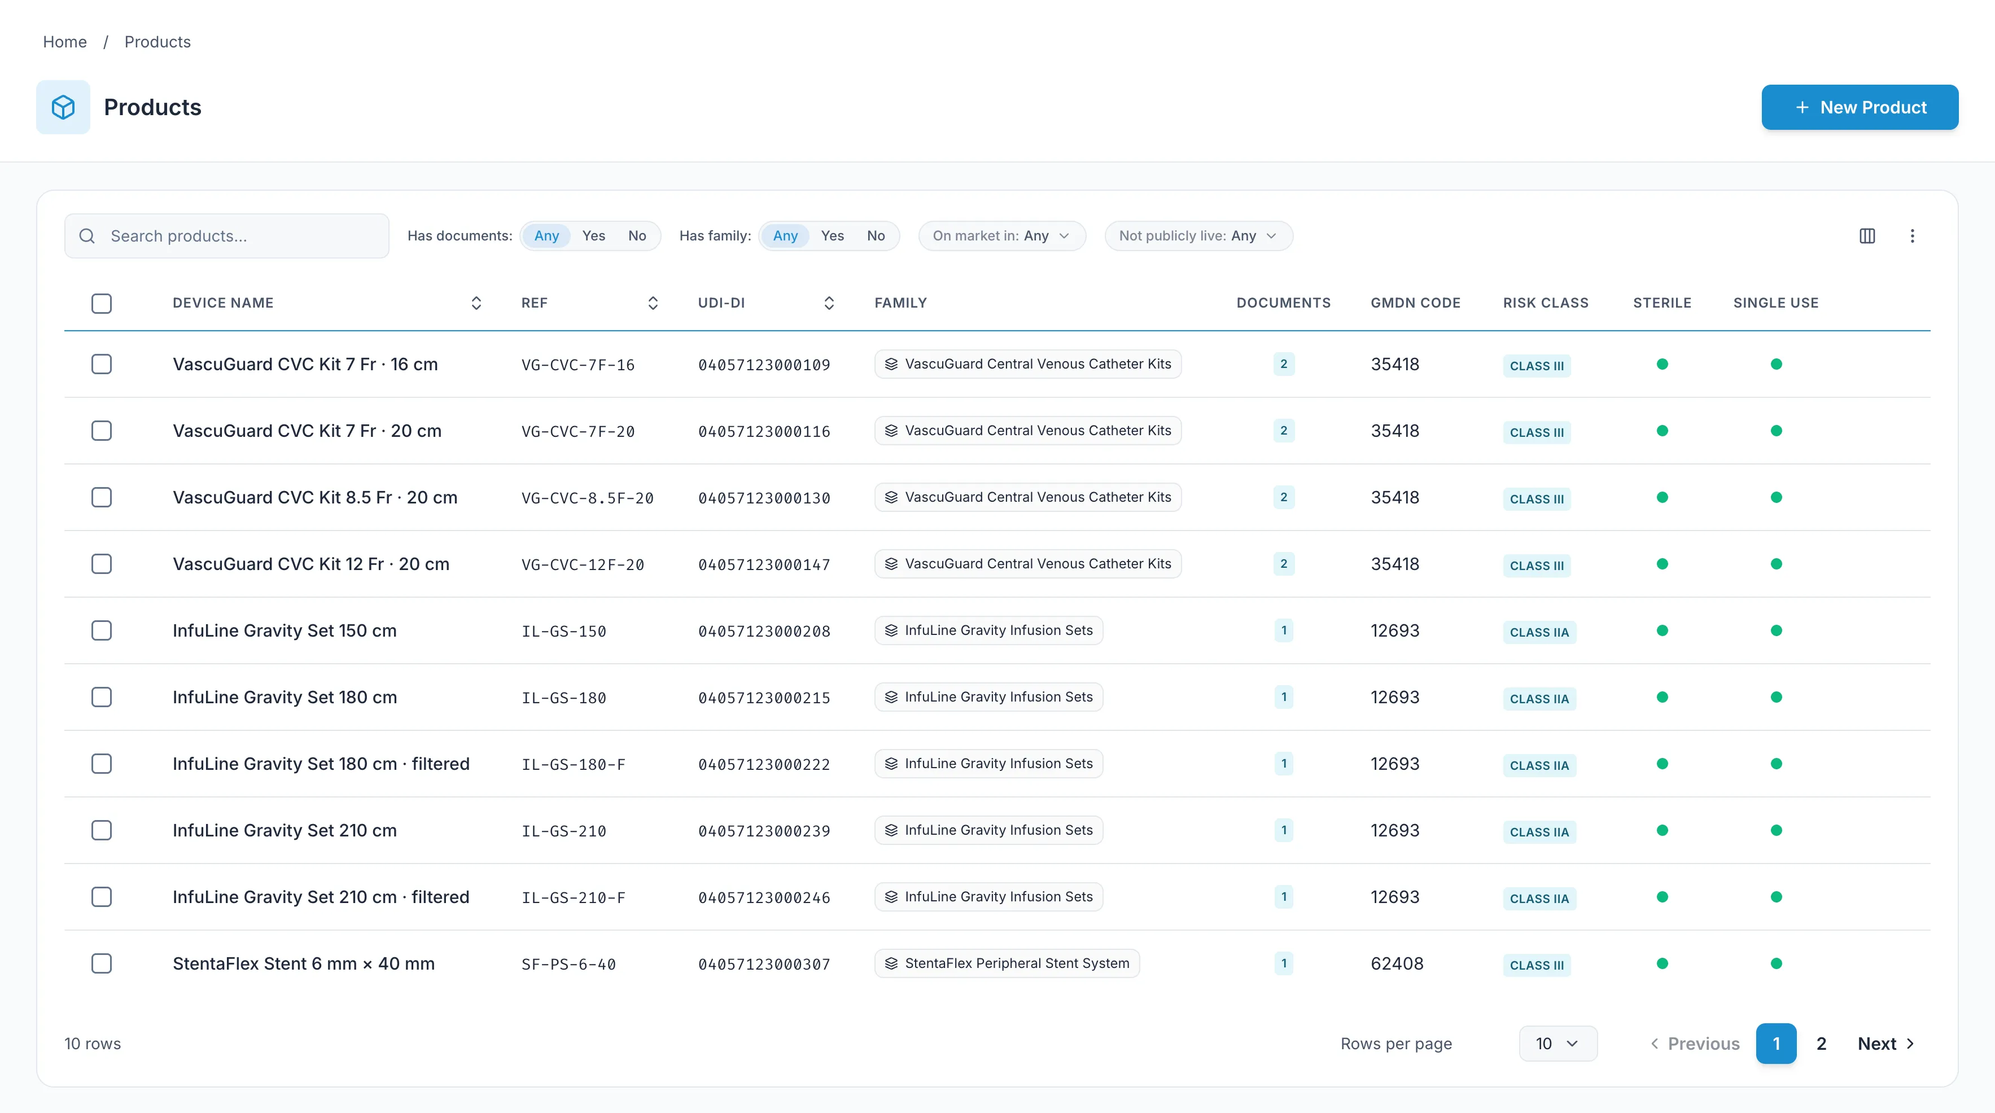Check the VascuGuard CVC Kit 12 Fr row

[x=102, y=564]
